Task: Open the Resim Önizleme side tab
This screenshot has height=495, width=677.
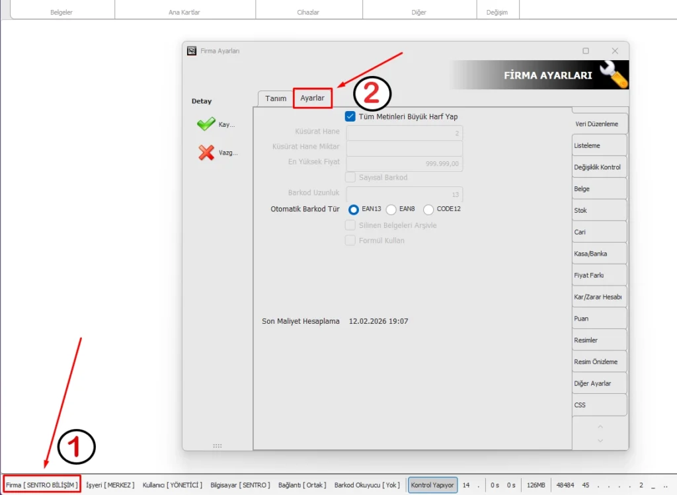Action: pos(599,362)
